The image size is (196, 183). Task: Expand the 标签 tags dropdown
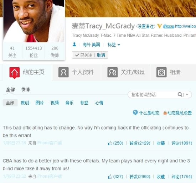pos(114,45)
